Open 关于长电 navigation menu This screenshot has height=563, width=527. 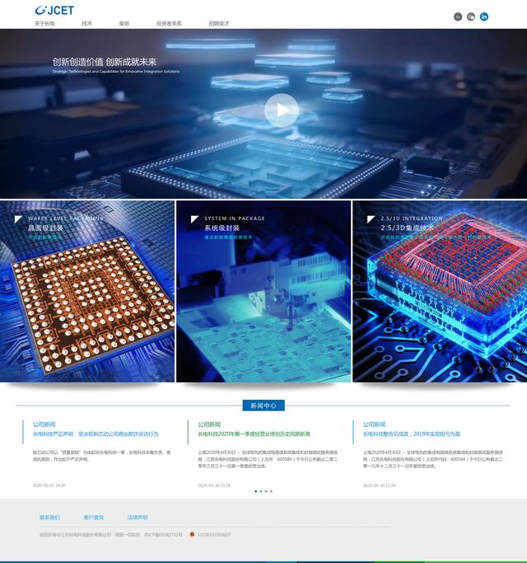click(44, 24)
